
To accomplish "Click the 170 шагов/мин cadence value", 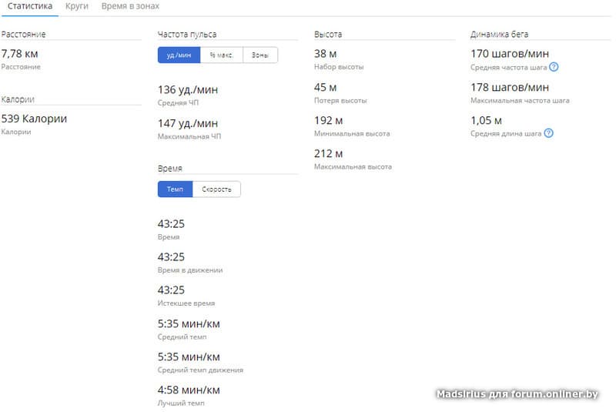I will click(510, 54).
